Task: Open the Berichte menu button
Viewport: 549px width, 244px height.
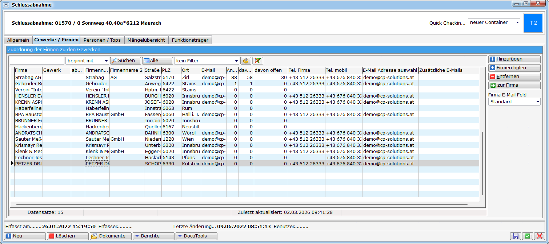Action: pyautogui.click(x=153, y=236)
